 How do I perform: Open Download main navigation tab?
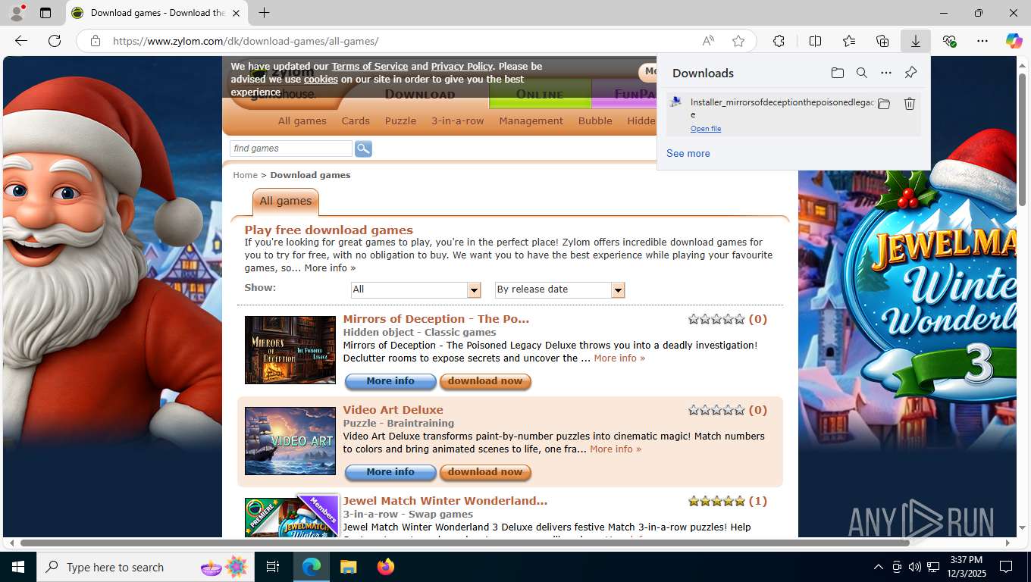(420, 95)
